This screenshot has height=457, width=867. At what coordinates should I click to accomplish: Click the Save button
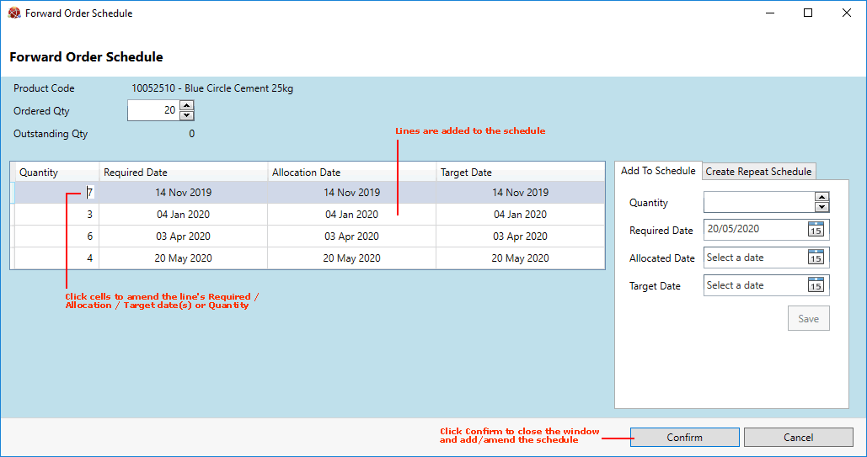808,318
